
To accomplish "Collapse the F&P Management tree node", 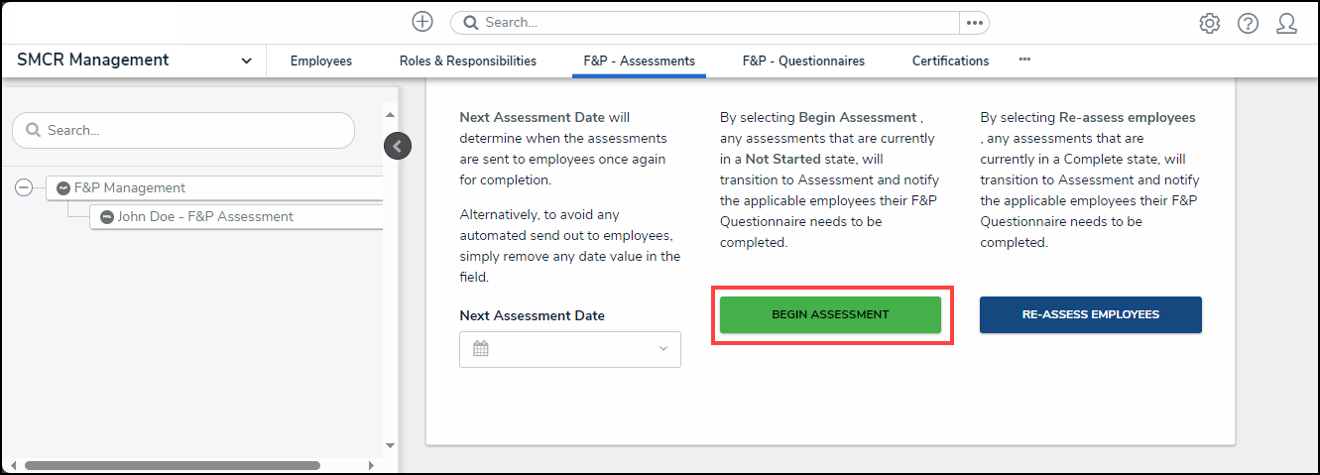I will [x=24, y=187].
